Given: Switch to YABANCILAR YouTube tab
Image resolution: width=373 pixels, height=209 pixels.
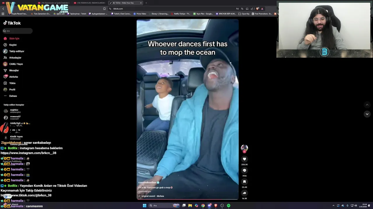Looking at the screenshot, I should [x=89, y=3].
